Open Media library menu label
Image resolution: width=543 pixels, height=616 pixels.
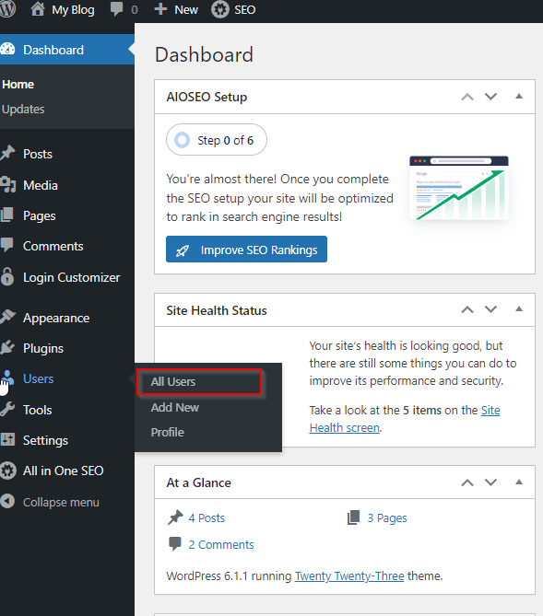(x=41, y=185)
